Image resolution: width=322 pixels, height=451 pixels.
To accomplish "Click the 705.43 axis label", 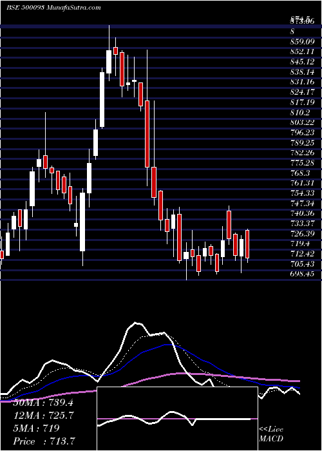I will pyautogui.click(x=302, y=264).
